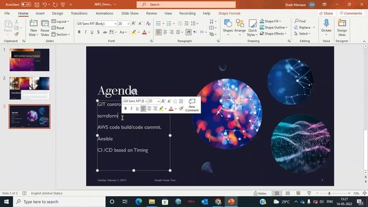
Task: Open the Shape Format tab
Action: coord(229,13)
